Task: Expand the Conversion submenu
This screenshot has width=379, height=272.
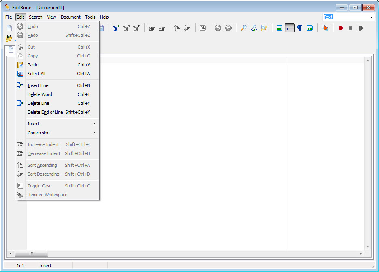Action: [57, 133]
